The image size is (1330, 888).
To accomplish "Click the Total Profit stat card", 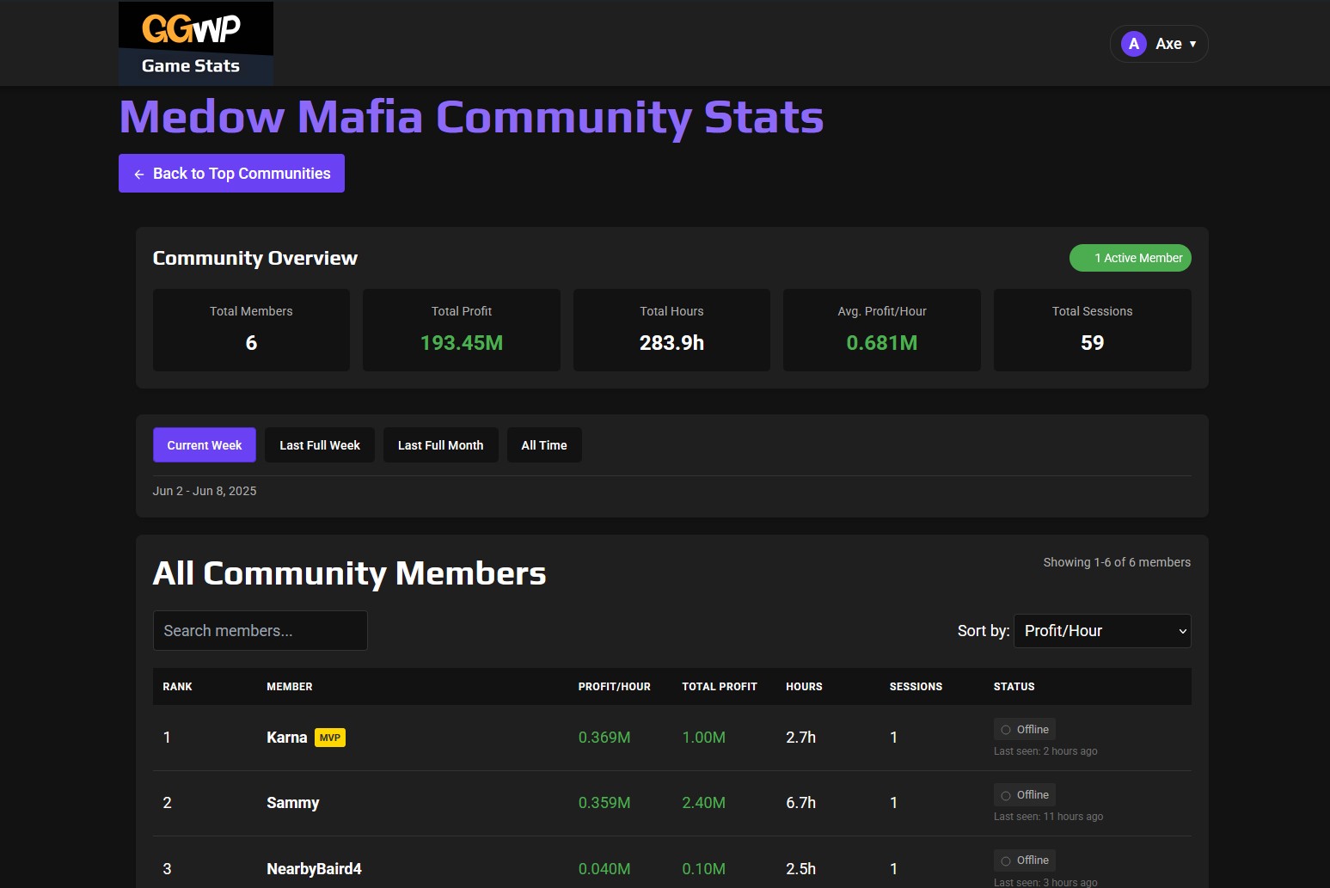I will coord(461,329).
